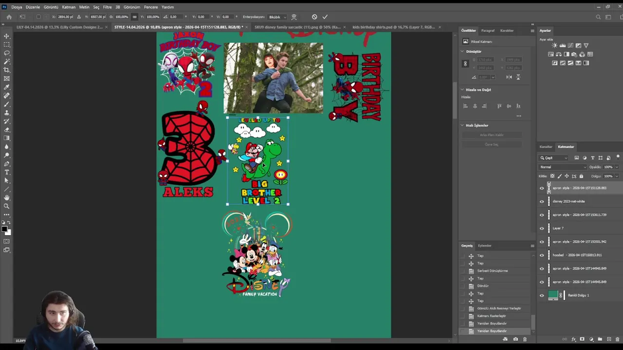Hide the disney 2023-net-white layer
The width and height of the screenshot is (623, 350).
[x=542, y=201]
